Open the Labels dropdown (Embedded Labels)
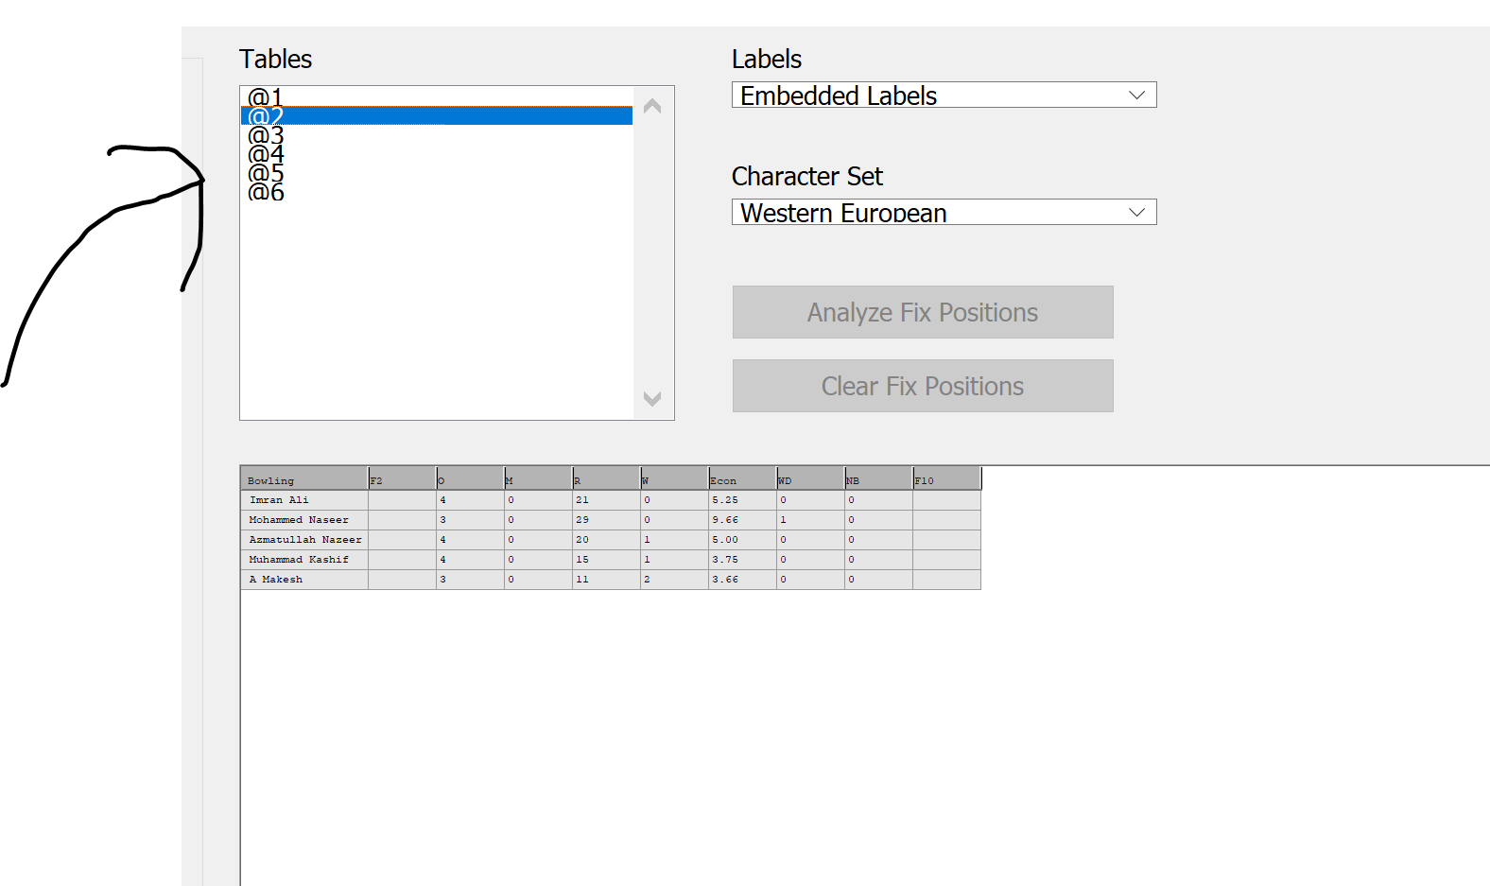 pos(944,96)
